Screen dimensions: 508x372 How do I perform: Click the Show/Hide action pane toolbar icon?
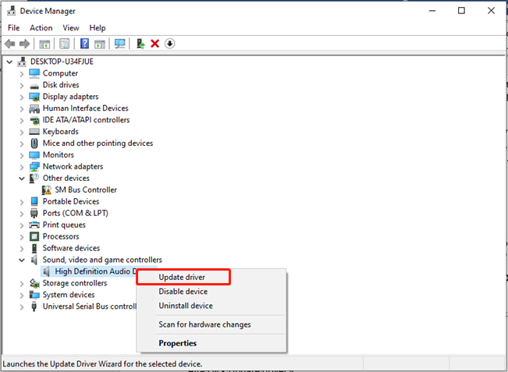100,44
